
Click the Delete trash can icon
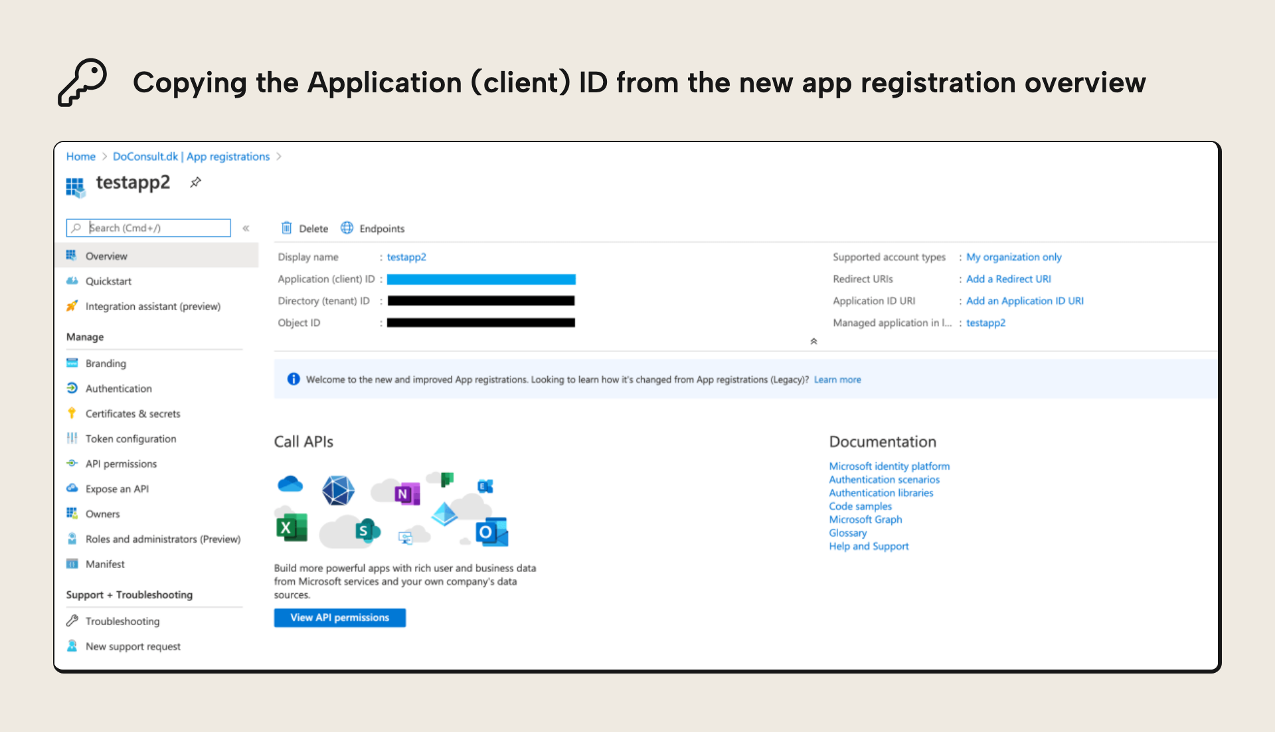coord(286,228)
